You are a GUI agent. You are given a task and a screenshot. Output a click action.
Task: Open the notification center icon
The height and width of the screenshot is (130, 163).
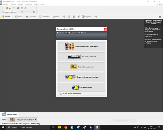click(x=159, y=127)
